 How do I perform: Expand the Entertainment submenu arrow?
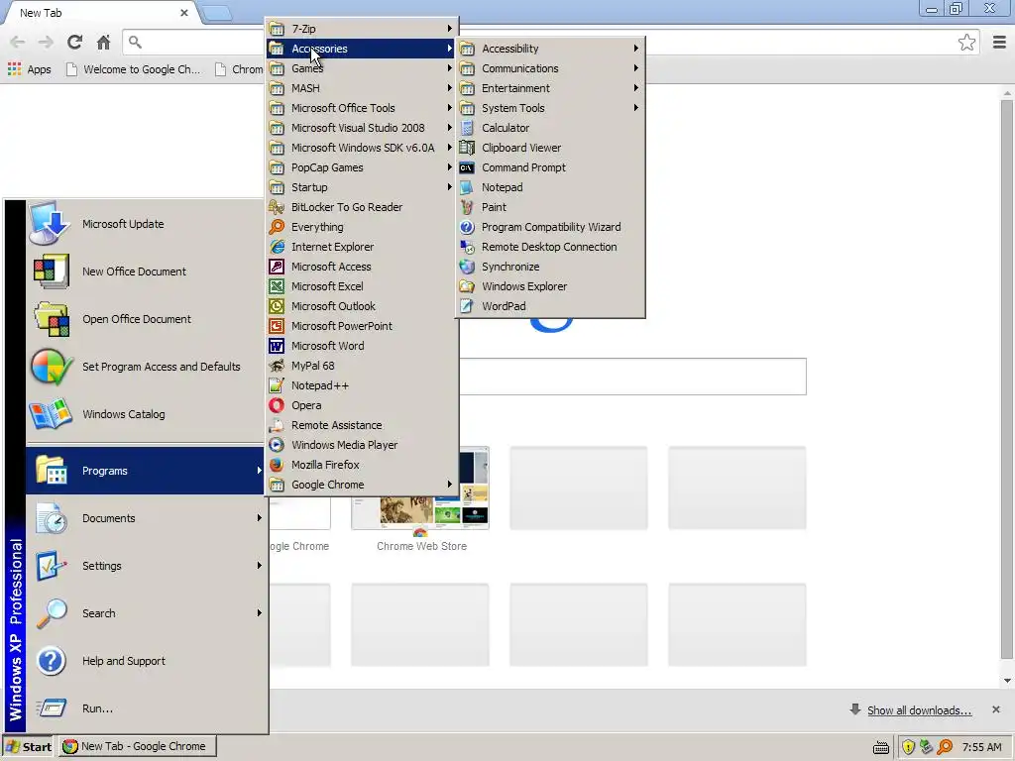click(636, 88)
